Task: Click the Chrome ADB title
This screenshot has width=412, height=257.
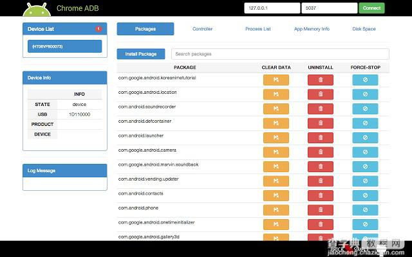Action: click(77, 8)
